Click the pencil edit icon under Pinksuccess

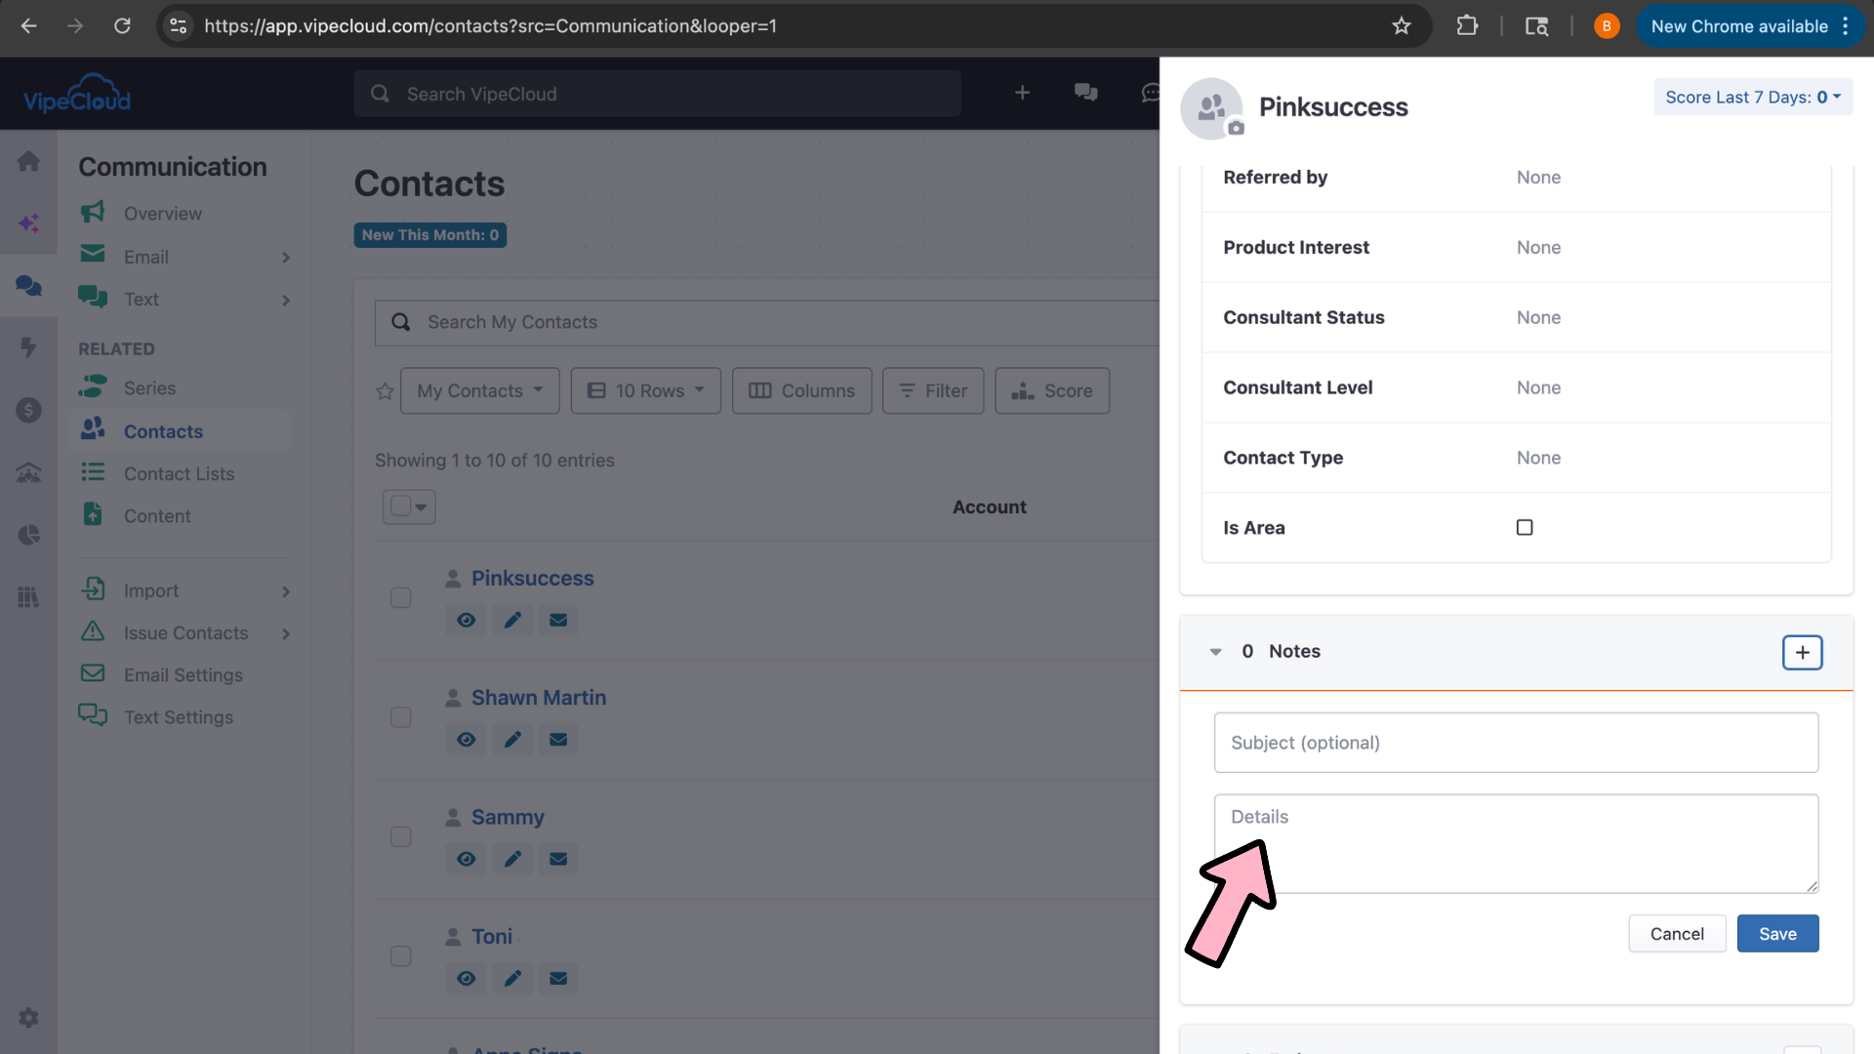pos(512,620)
